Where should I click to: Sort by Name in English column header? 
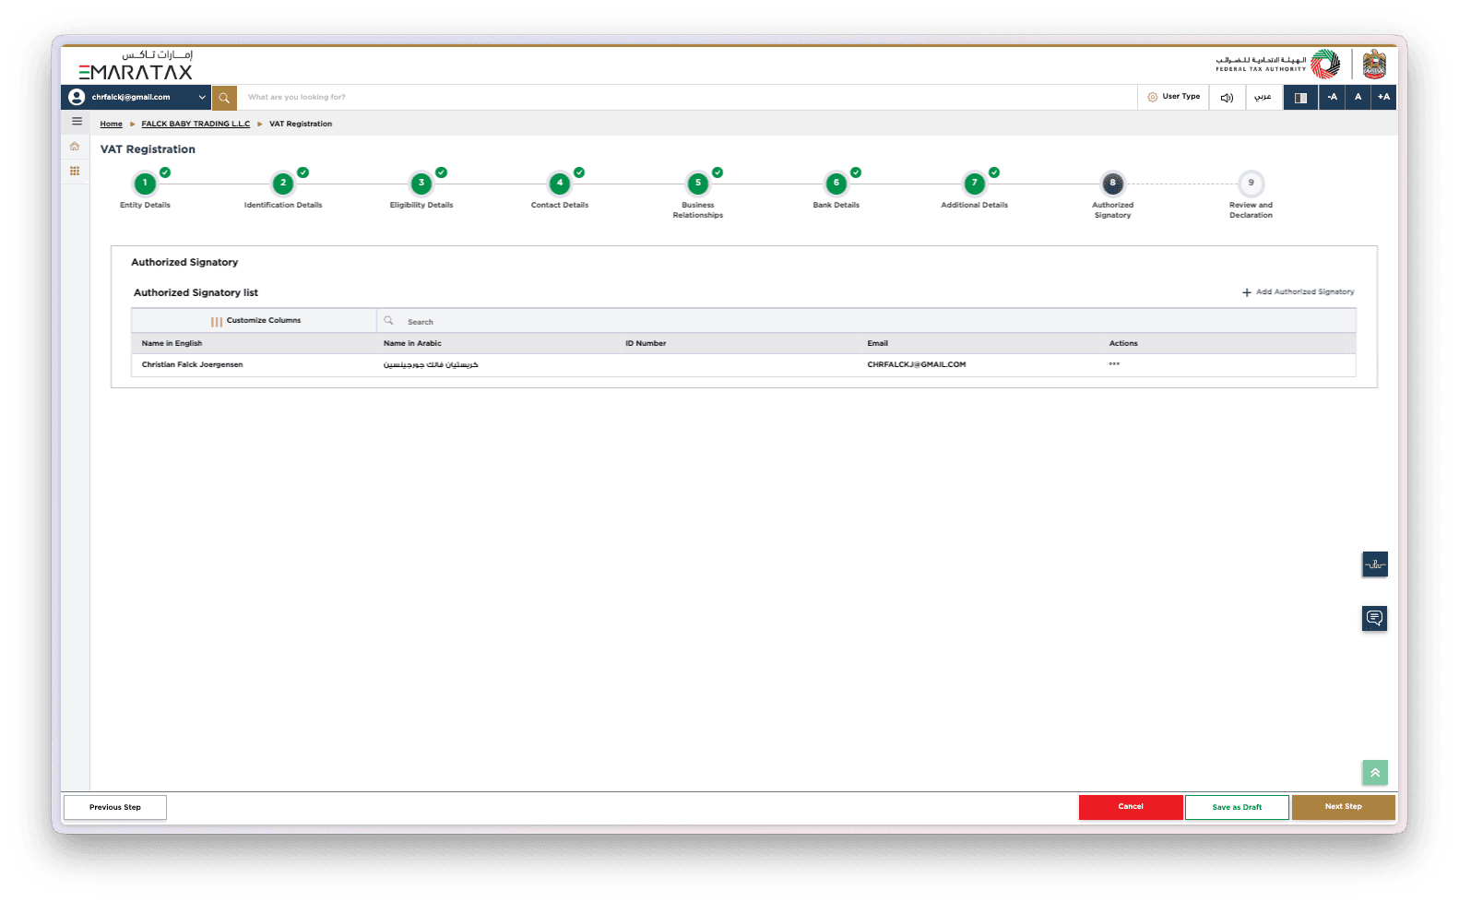click(x=172, y=343)
